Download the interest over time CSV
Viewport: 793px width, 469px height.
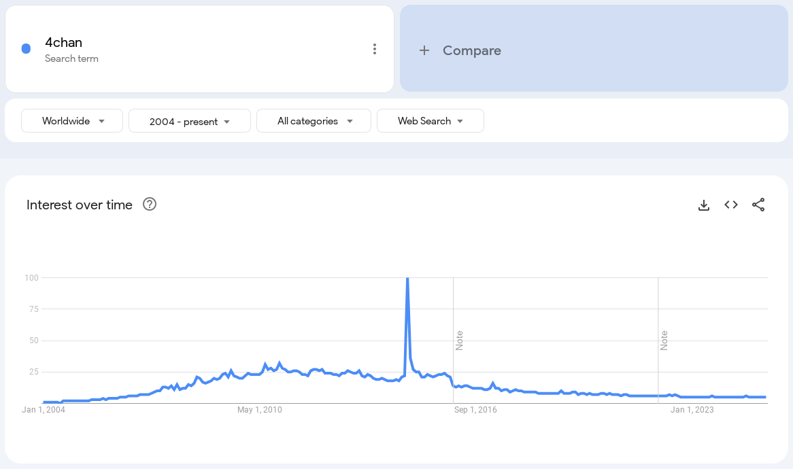tap(703, 205)
